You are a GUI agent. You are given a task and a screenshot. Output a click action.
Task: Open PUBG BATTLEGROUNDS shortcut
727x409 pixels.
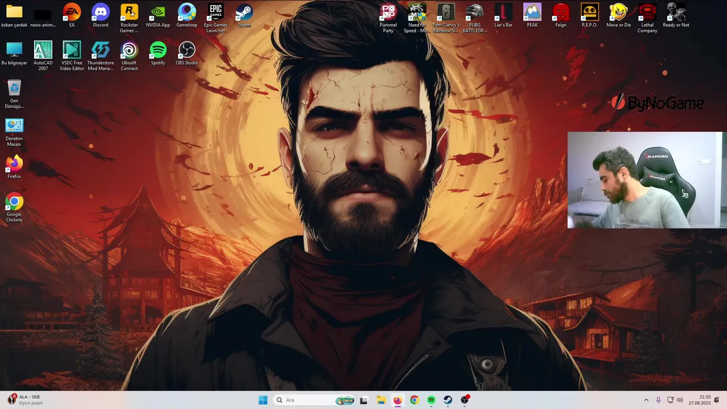[474, 18]
